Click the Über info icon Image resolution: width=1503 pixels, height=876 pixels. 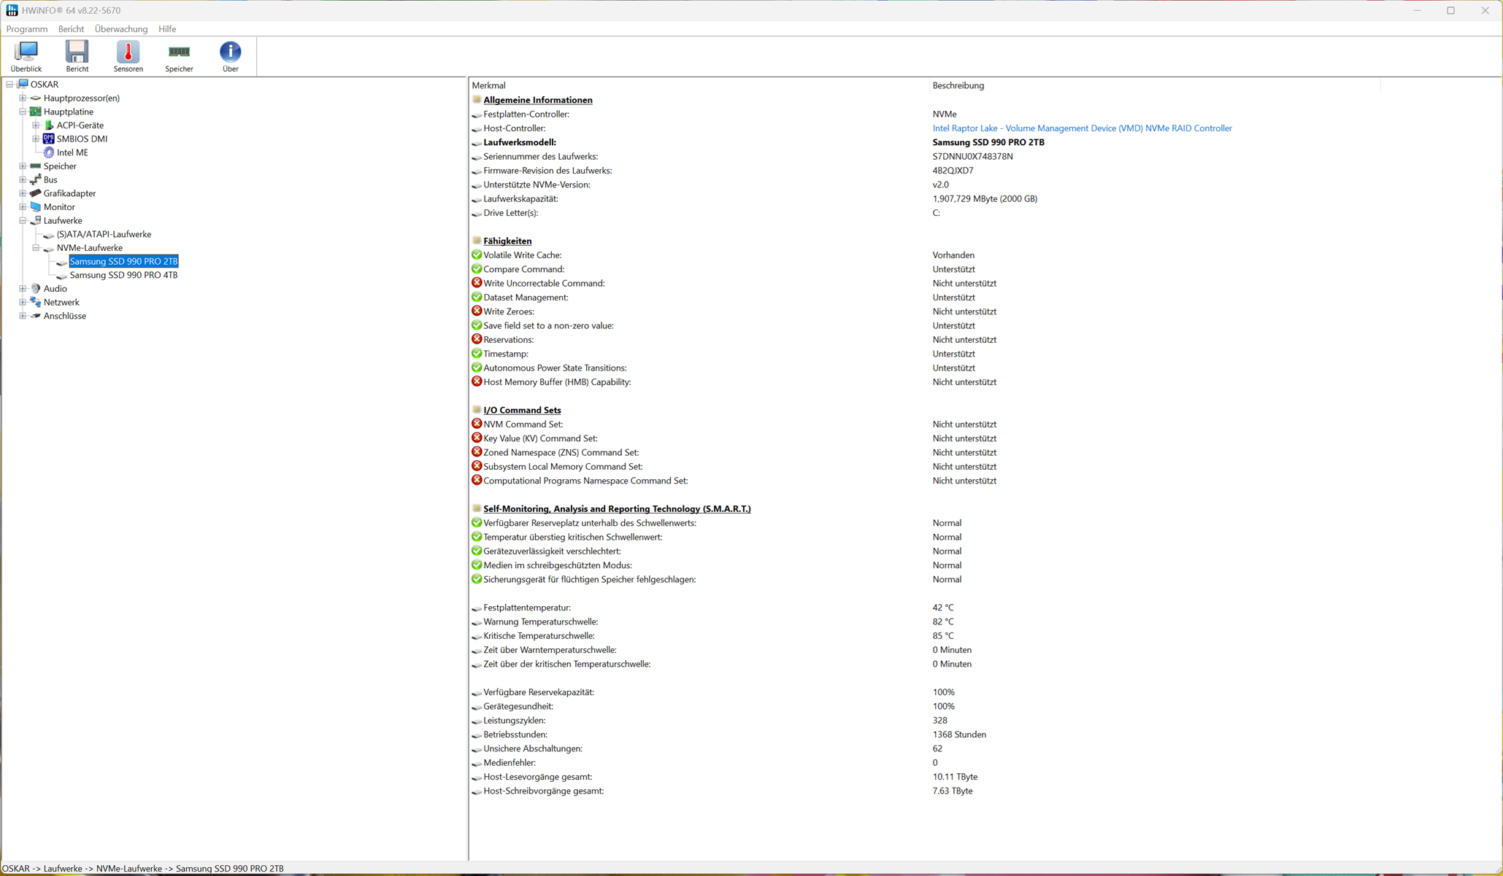click(231, 56)
